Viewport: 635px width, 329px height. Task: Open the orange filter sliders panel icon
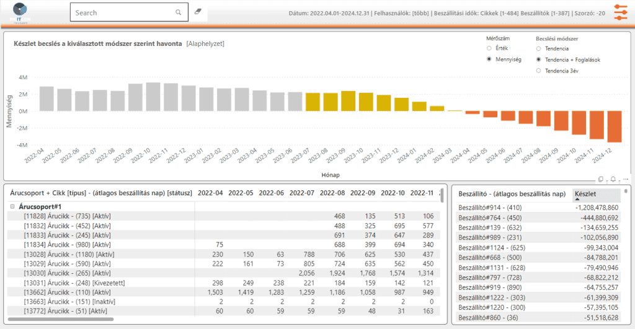pos(620,12)
